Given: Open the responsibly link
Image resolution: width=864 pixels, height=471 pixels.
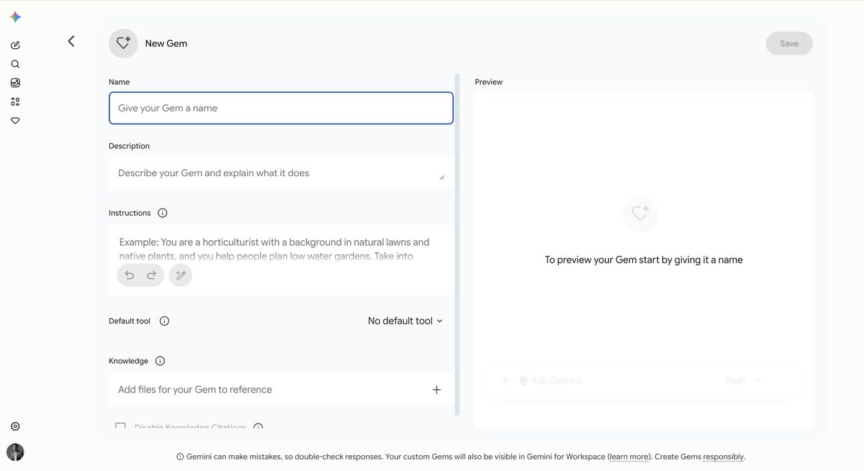Looking at the screenshot, I should tap(724, 457).
